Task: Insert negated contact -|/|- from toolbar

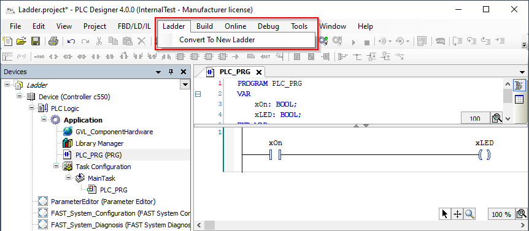Action: pyautogui.click(x=110, y=57)
